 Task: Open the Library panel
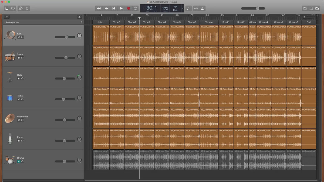[7, 8]
